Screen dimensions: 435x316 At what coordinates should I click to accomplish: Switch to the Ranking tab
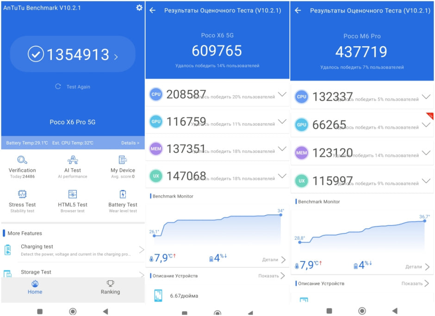(110, 287)
